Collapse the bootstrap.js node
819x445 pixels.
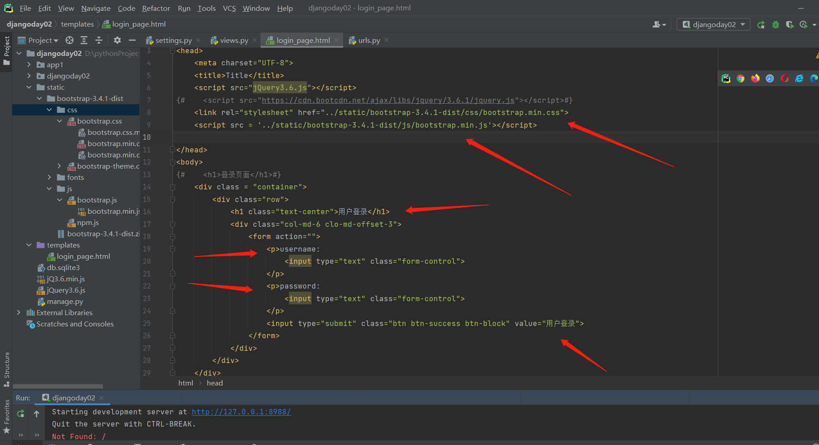coord(60,200)
